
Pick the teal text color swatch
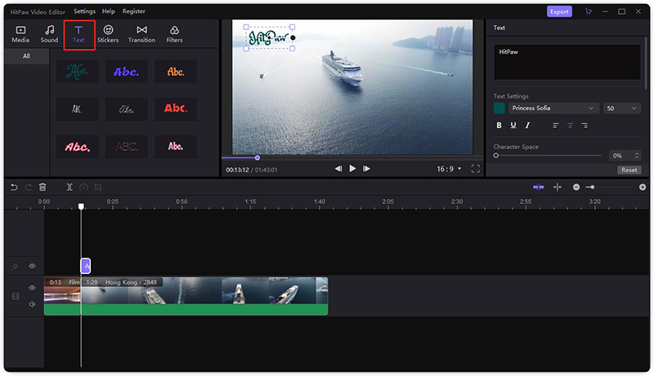(x=499, y=108)
